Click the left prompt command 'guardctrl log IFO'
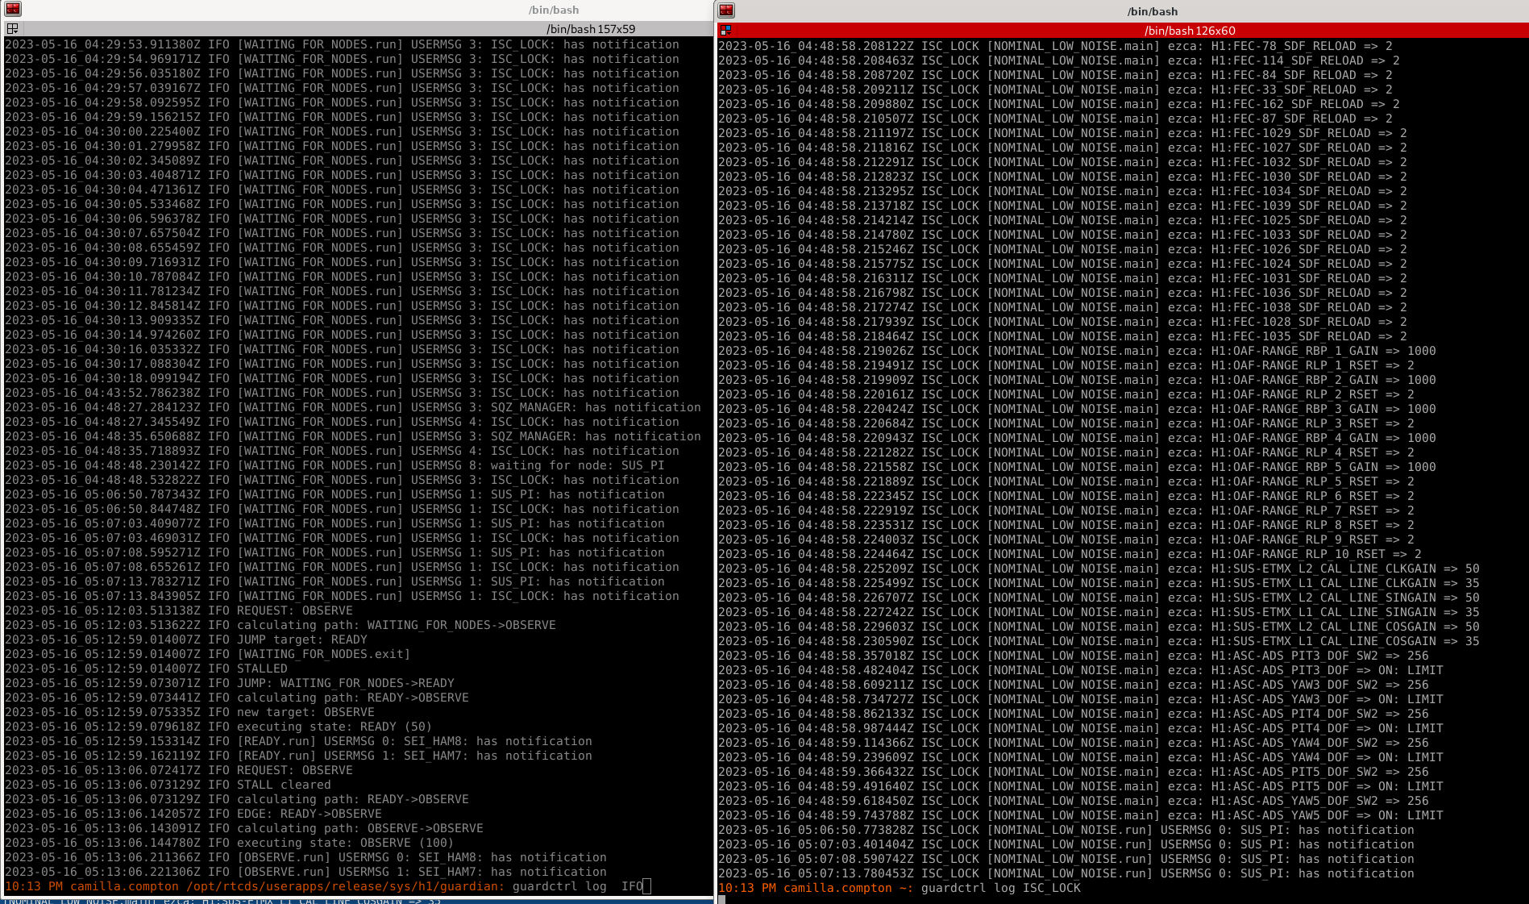Viewport: 1529px width, 904px height. 577,886
